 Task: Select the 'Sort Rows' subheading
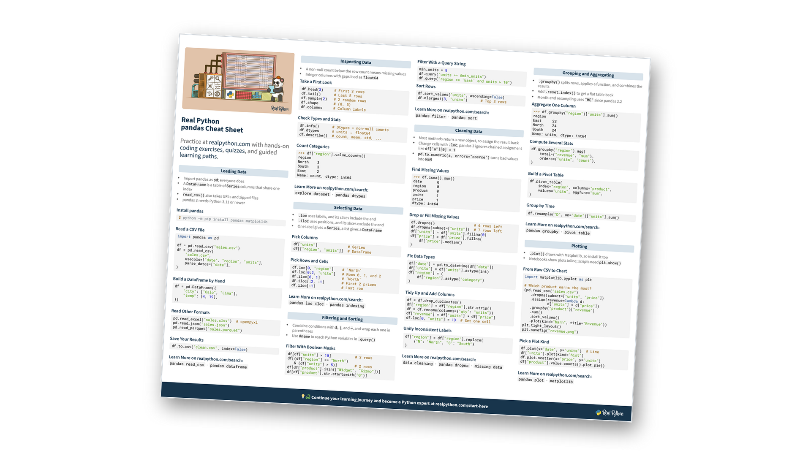pyautogui.click(x=426, y=86)
